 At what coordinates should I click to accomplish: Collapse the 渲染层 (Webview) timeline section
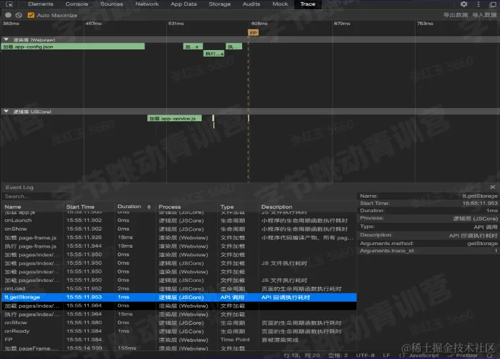pos(6,40)
